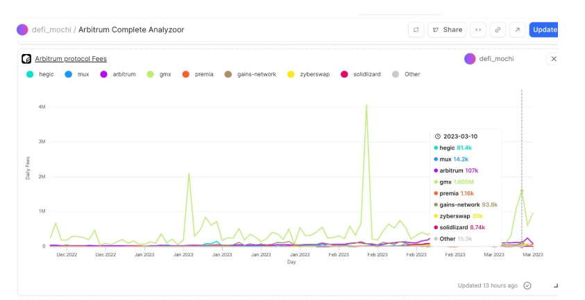Click tooltip row arbitrum 107k

[x=456, y=170]
